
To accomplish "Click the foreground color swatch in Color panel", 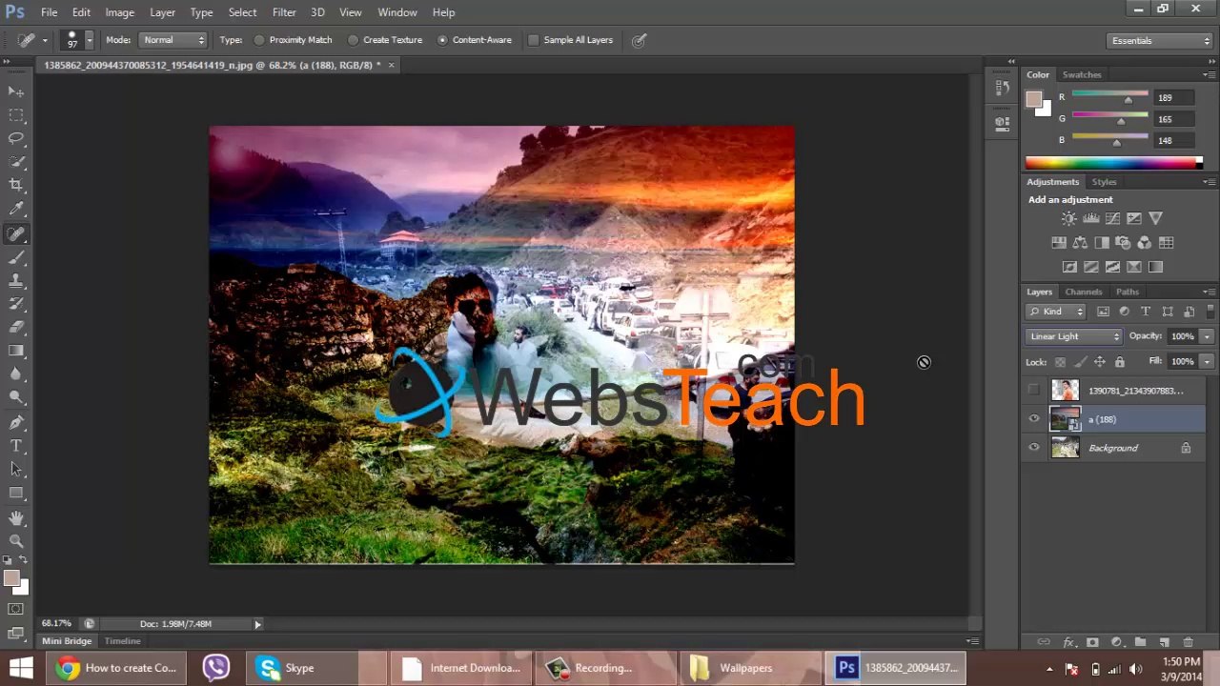I will [x=1034, y=99].
